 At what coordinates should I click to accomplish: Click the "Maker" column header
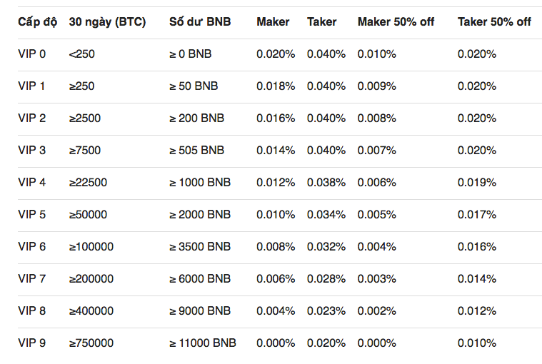pos(273,21)
